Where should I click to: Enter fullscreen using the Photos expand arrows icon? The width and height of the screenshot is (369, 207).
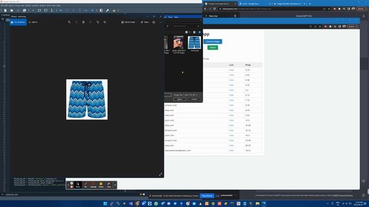pos(160,174)
